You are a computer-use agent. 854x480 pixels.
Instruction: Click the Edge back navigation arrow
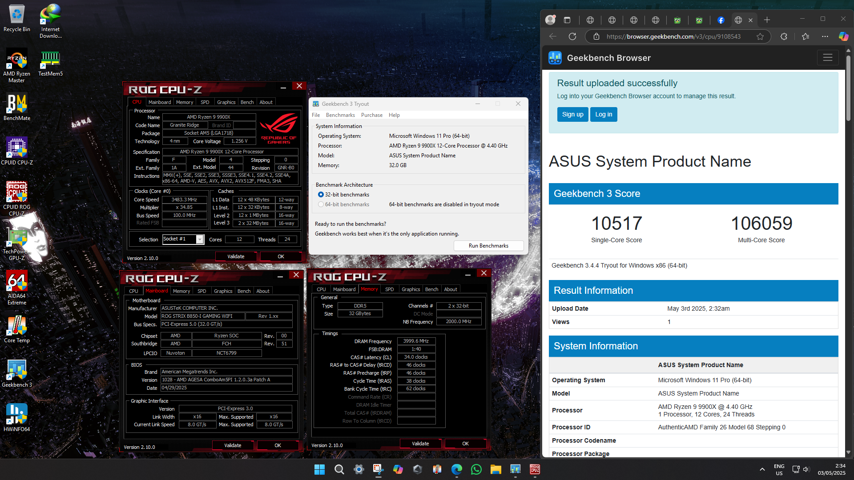[553, 36]
